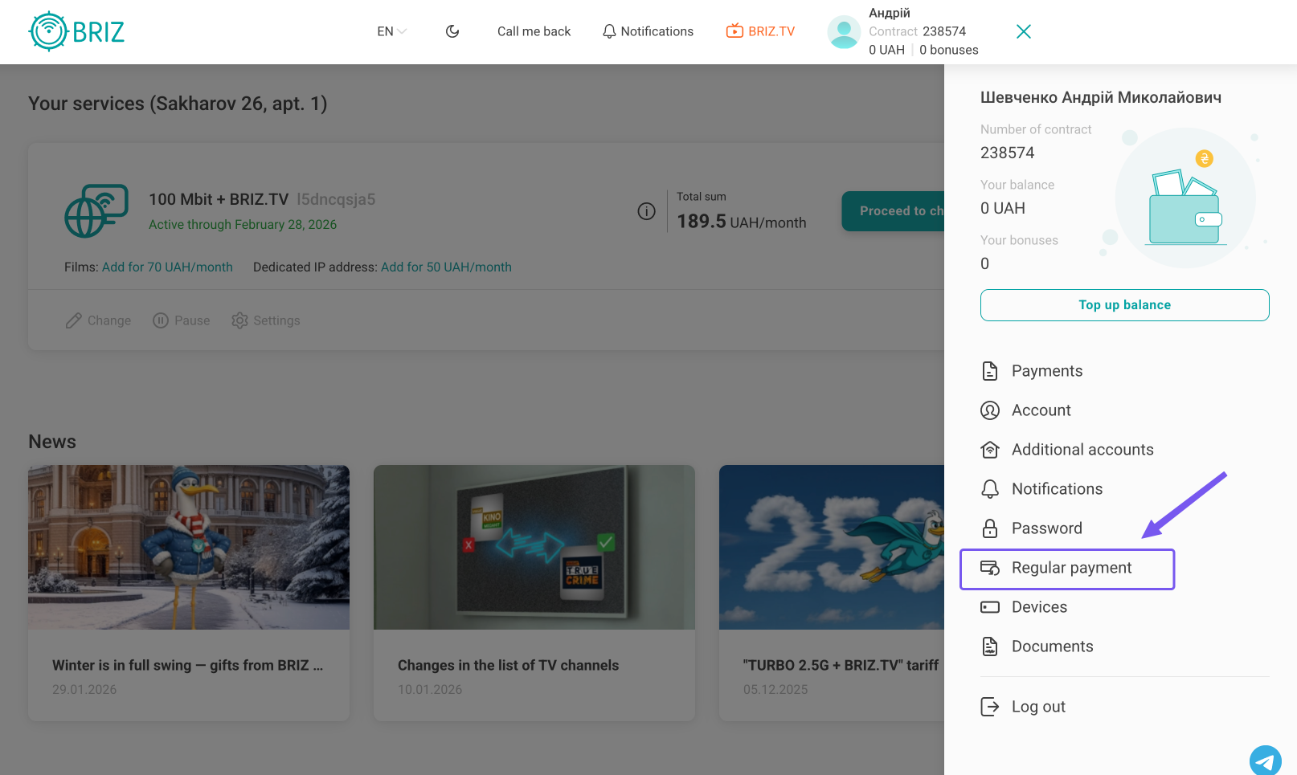Click Call me back link

point(534,31)
